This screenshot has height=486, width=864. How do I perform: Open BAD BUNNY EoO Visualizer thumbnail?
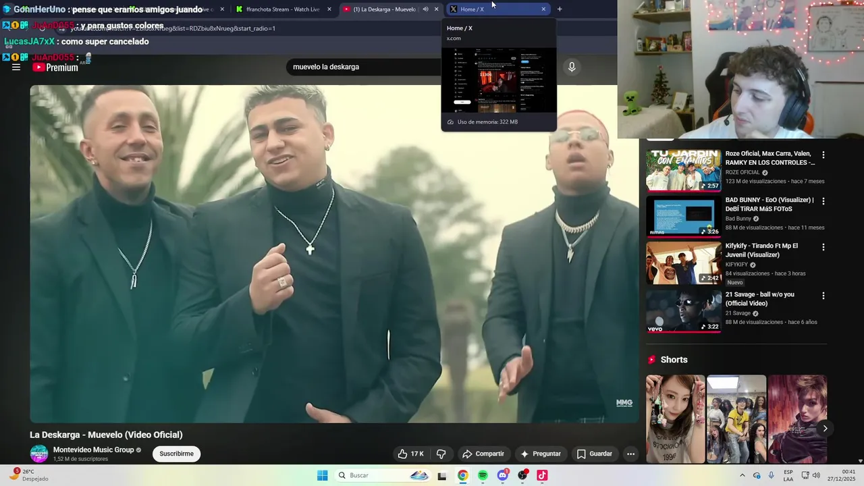684,217
